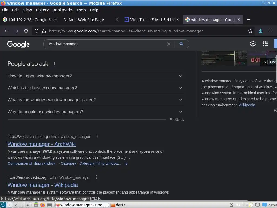Activate the dartz taskbar window button
The height and width of the screenshot is (208, 277).
(x=118, y=205)
